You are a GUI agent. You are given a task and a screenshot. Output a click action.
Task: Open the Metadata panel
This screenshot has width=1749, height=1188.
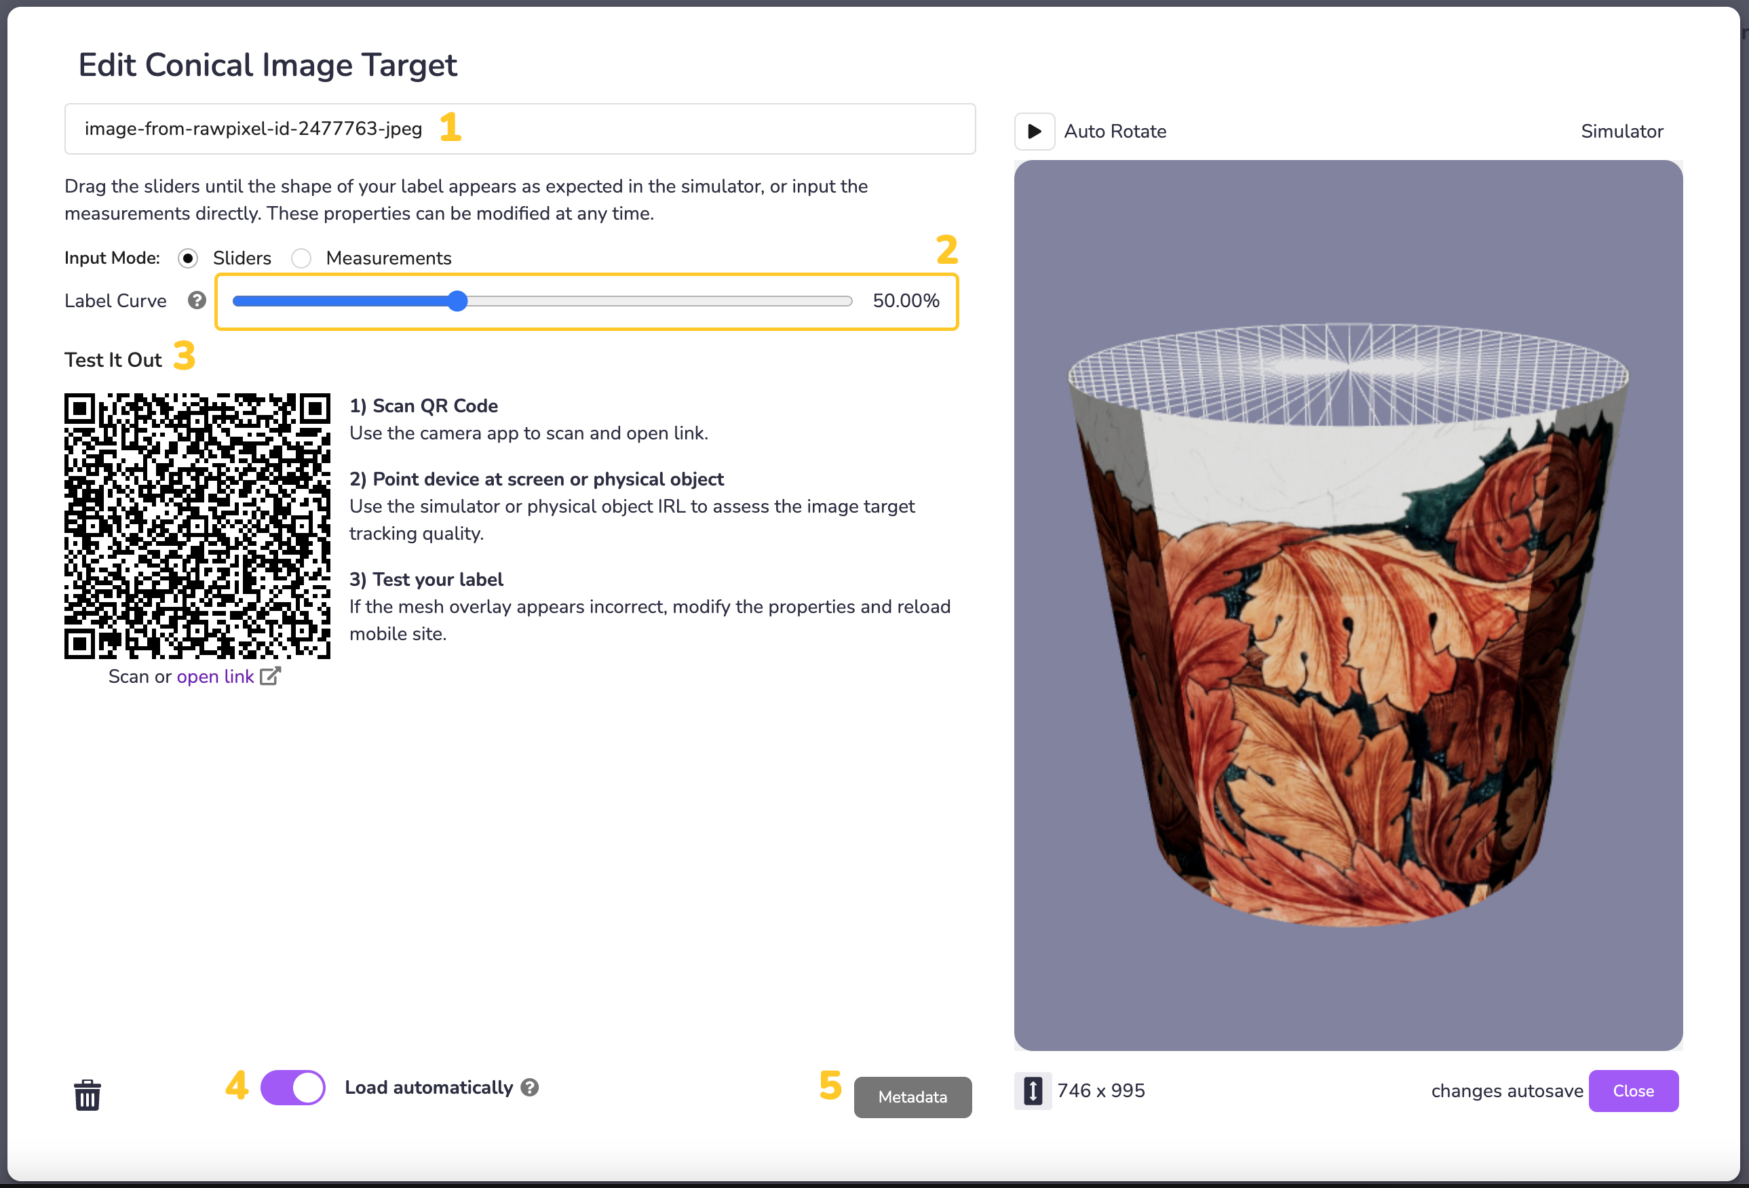pos(912,1097)
